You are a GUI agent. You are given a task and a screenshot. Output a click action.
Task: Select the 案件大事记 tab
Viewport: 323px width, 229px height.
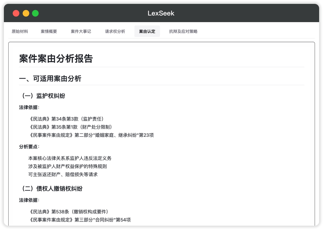pos(81,32)
